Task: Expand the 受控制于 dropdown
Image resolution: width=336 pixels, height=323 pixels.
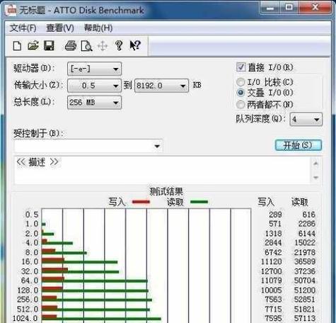Action: [x=88, y=146]
